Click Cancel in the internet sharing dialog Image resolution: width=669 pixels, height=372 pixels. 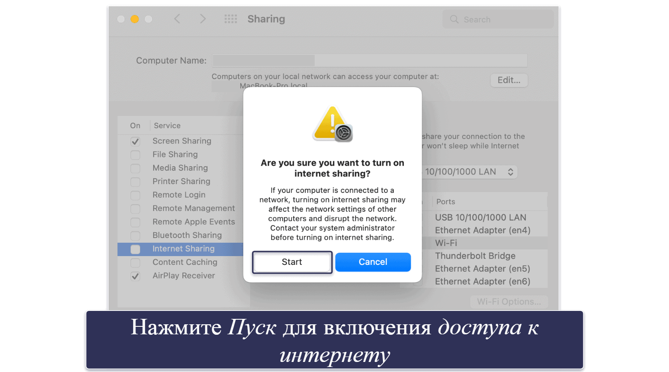click(373, 262)
